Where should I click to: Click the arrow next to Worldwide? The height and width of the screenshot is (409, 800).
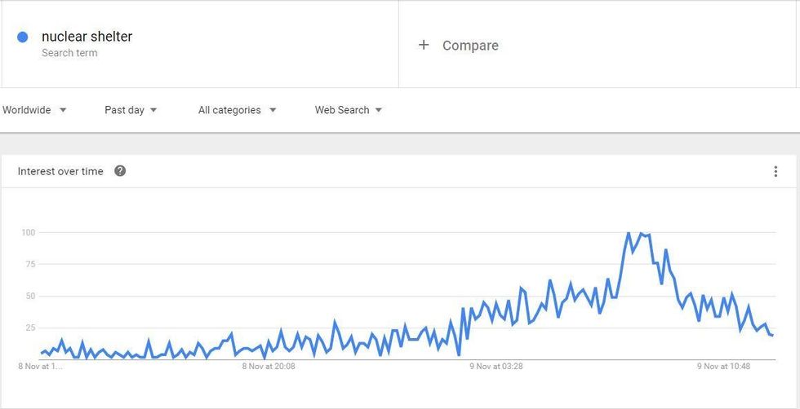[63, 109]
